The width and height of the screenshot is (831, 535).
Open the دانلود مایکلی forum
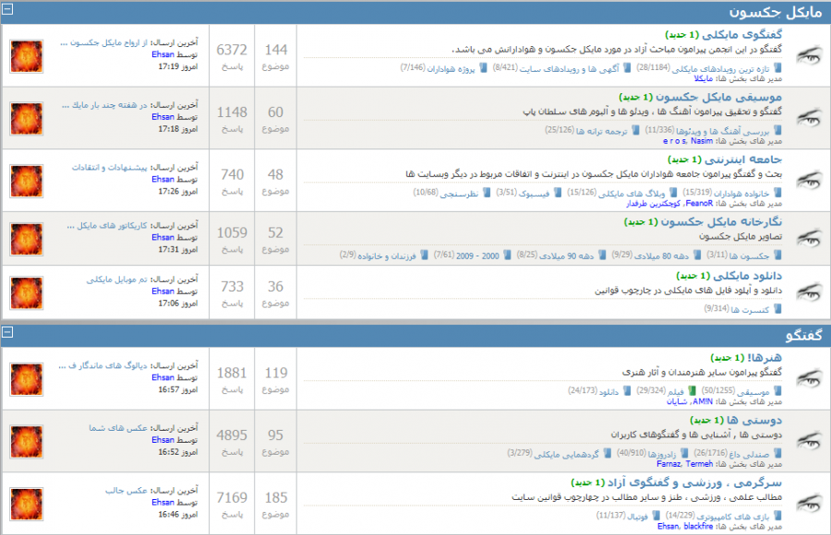752,275
